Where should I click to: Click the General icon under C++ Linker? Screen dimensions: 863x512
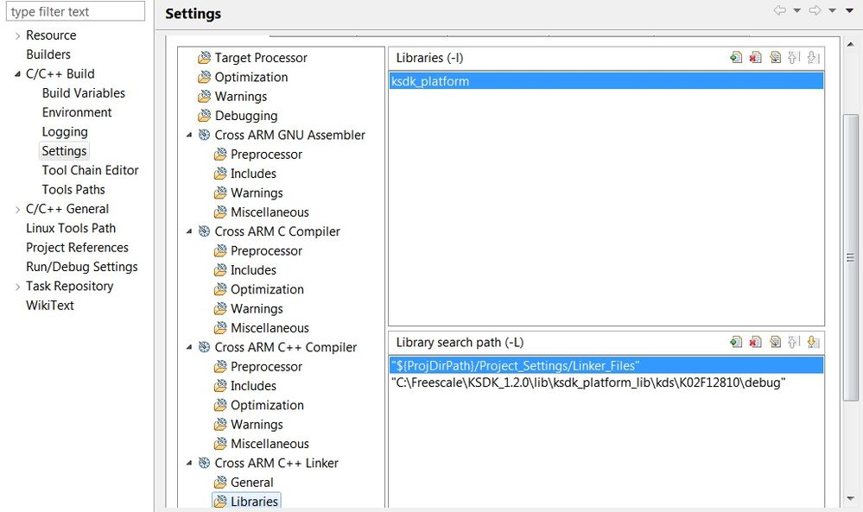pos(220,482)
